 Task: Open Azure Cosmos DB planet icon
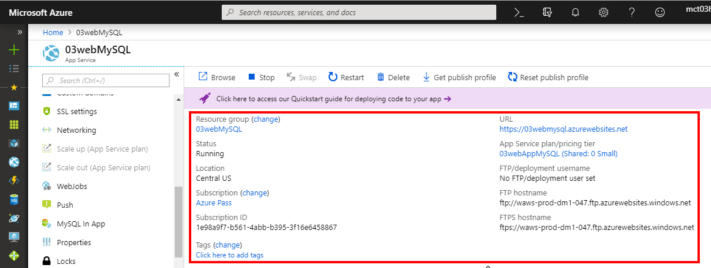point(14,218)
